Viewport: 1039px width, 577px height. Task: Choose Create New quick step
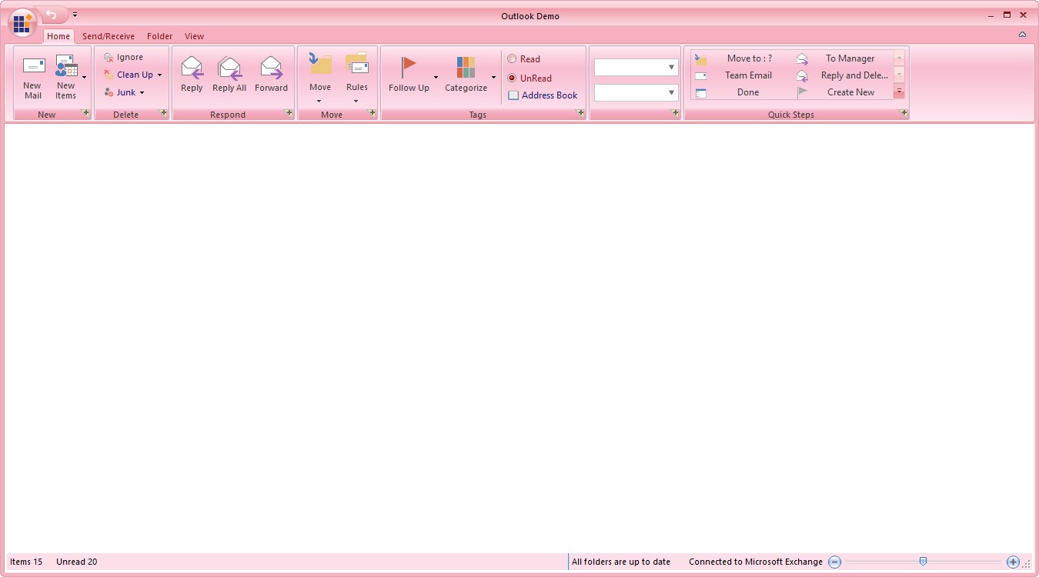pyautogui.click(x=843, y=92)
